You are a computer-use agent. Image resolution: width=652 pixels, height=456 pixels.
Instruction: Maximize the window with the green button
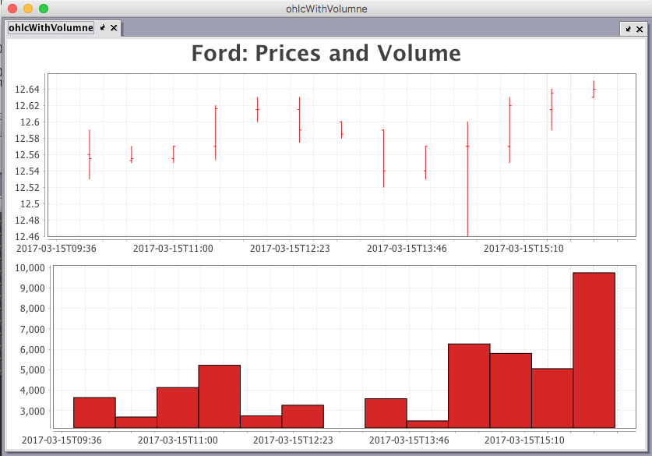[x=44, y=9]
